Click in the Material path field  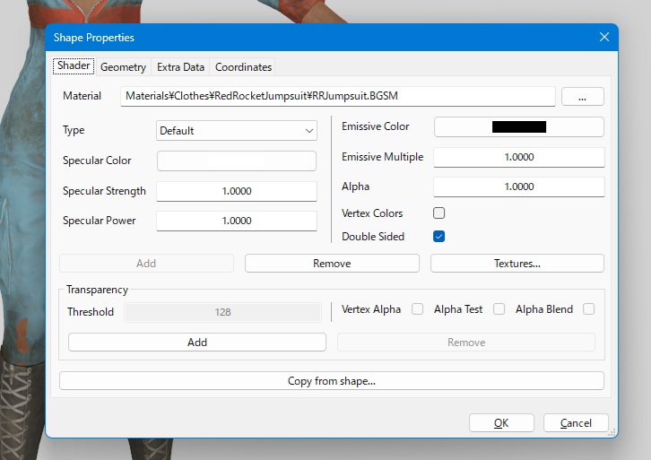[337, 96]
